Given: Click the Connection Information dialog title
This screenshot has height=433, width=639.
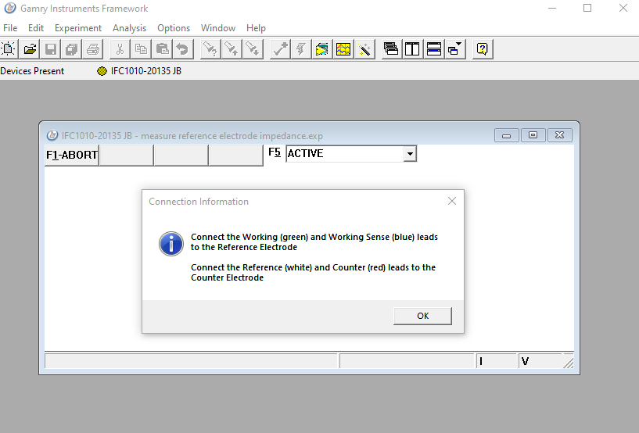Looking at the screenshot, I should (x=199, y=202).
